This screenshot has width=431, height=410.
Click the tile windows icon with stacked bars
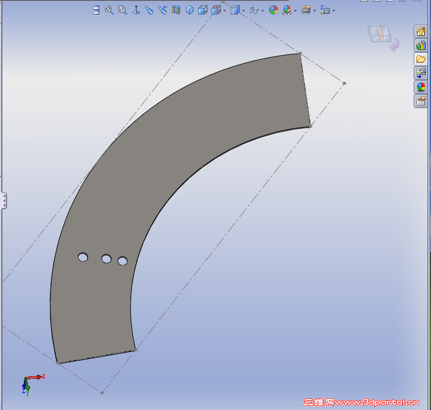[96, 10]
